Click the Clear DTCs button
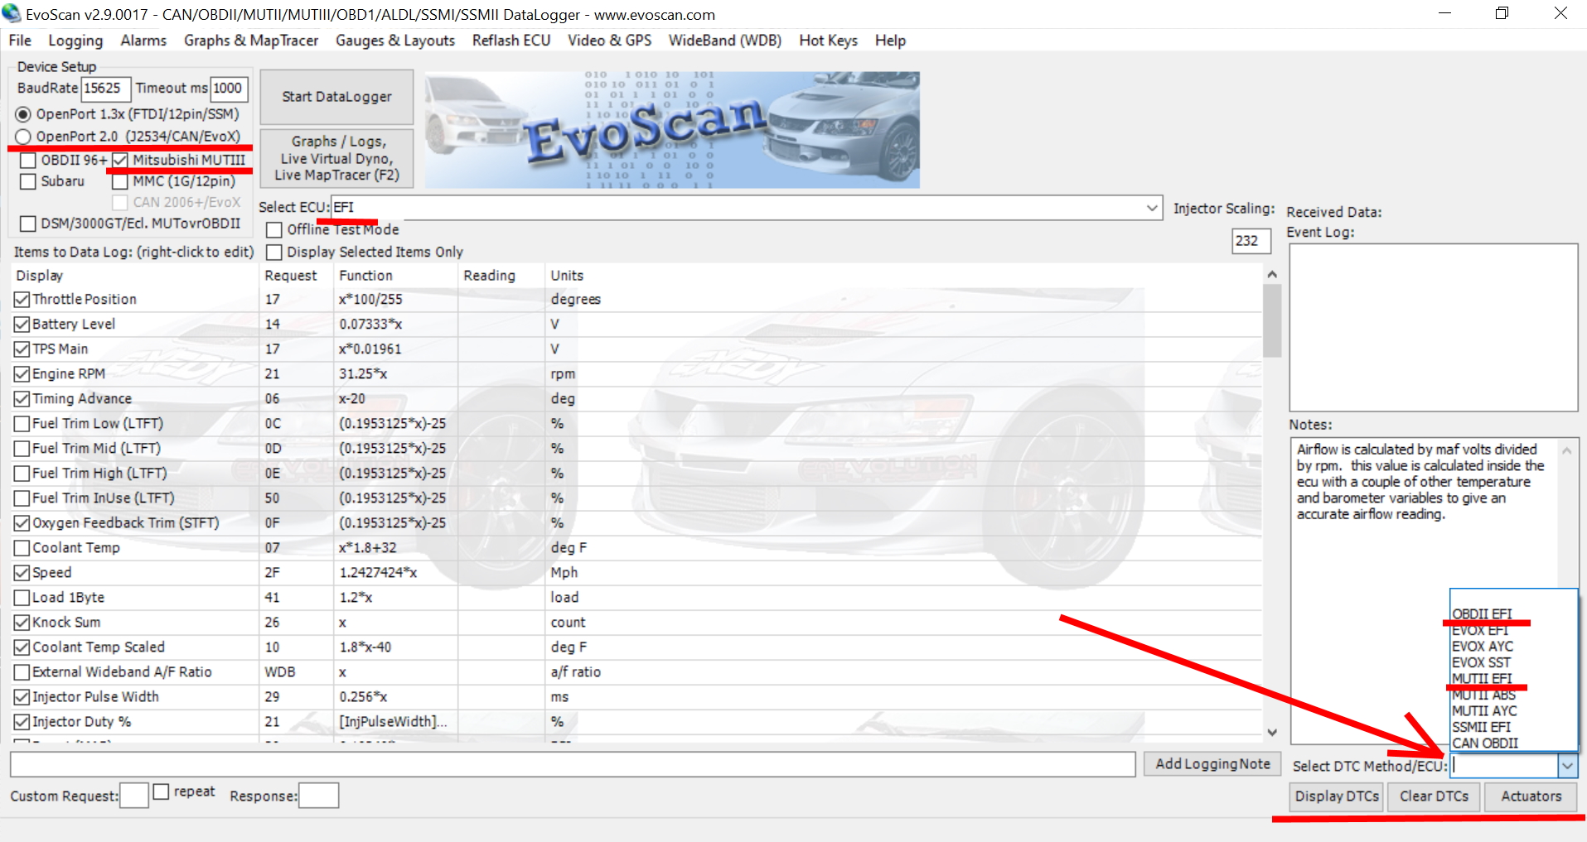This screenshot has height=842, width=1587. pos(1434,796)
